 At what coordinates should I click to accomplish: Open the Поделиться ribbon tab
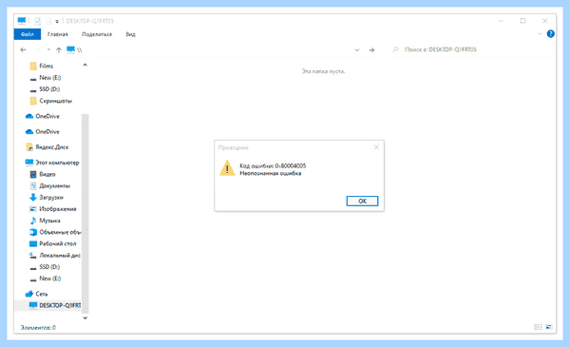pyautogui.click(x=97, y=34)
